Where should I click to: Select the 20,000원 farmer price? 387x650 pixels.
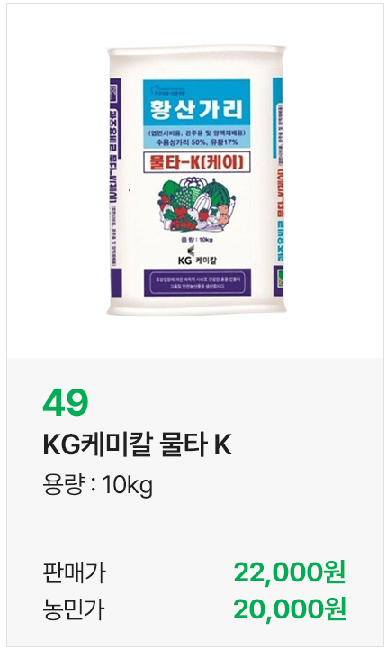(289, 609)
